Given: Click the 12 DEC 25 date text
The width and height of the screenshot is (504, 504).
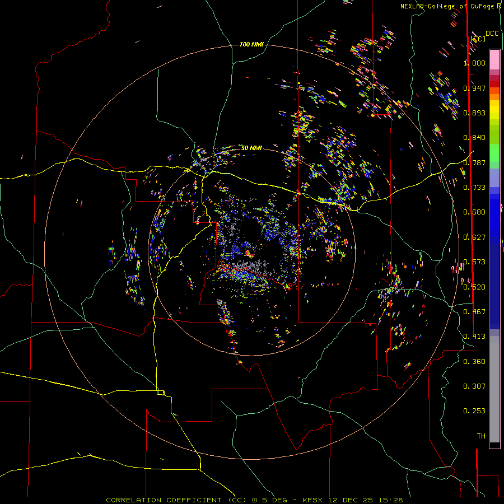Looking at the screenshot, I should click(351, 500).
